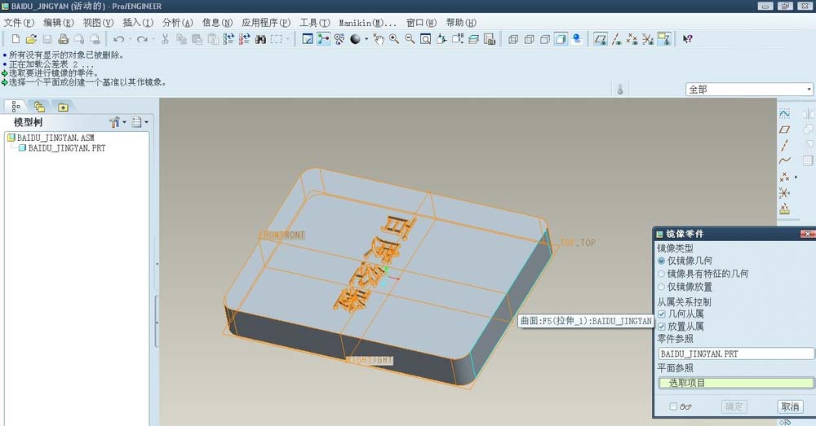Click the datum point tool in right toolbar
816x426 pixels.
point(784,177)
